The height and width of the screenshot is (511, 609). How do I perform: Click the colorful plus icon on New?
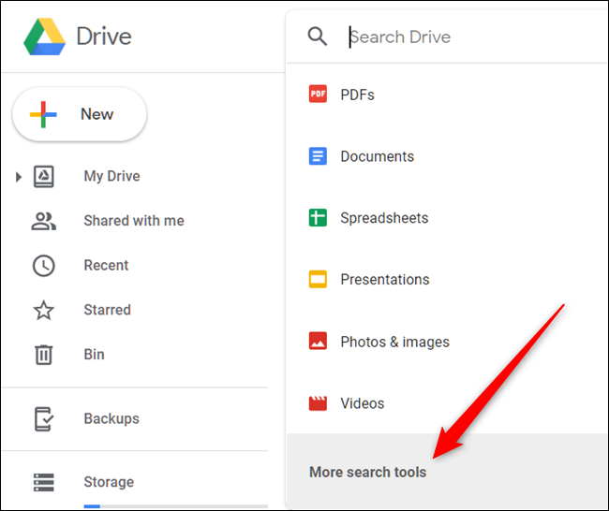click(43, 114)
